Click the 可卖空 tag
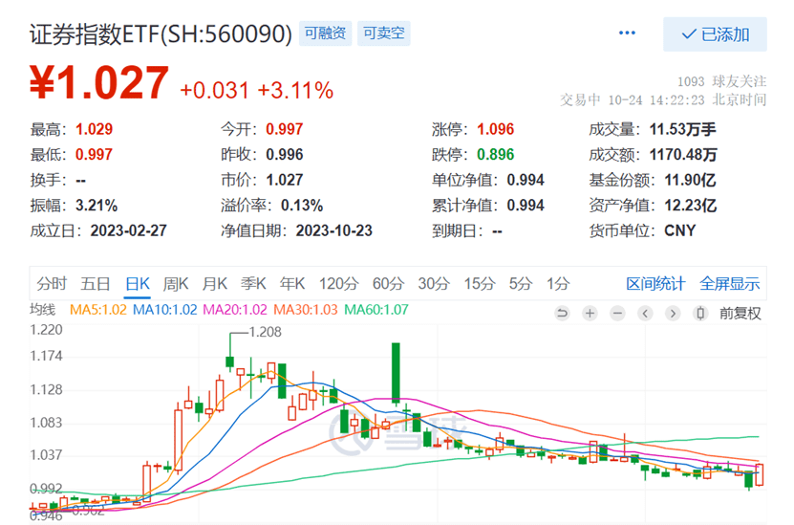This screenshot has height=525, width=794. point(384,33)
